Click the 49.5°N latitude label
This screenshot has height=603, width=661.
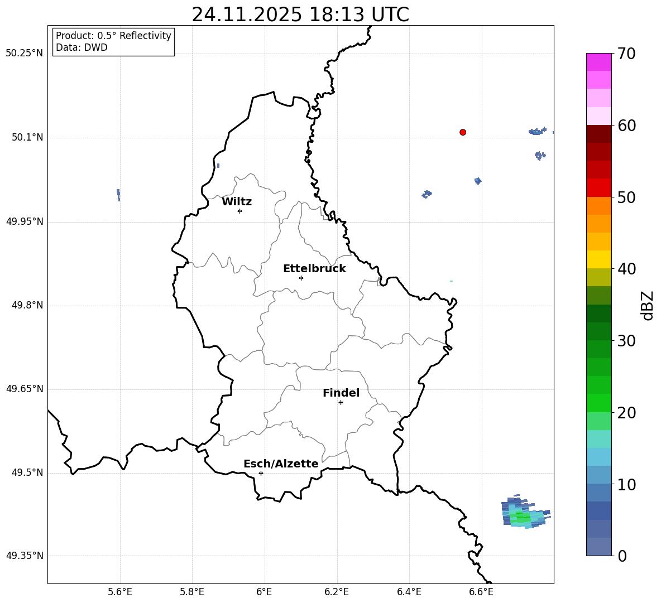coord(27,472)
